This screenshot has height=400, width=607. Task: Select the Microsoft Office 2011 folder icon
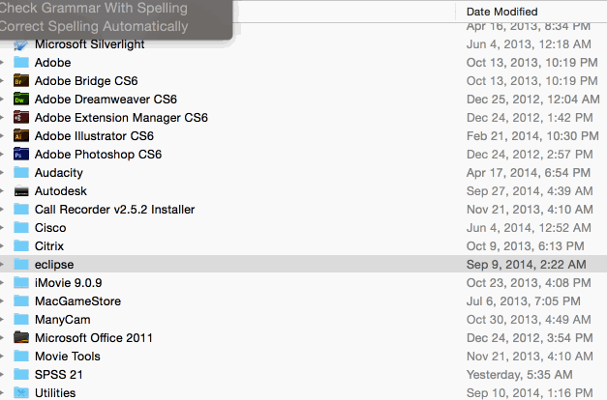[21, 338]
